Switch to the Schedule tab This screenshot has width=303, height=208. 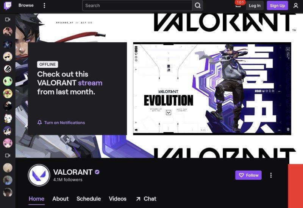point(89,199)
